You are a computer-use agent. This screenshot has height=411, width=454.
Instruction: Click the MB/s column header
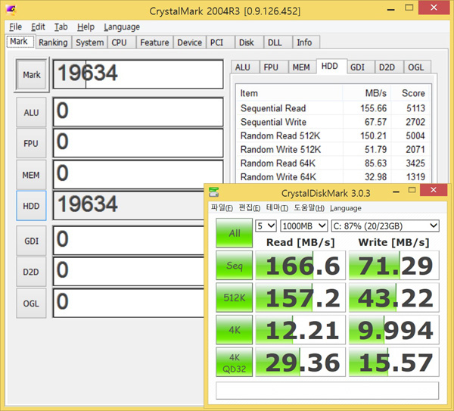click(x=367, y=93)
